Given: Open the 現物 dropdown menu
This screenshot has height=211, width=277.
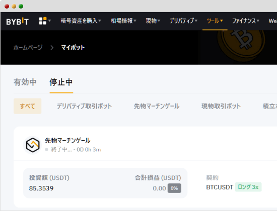Looking at the screenshot, I should point(153,21).
